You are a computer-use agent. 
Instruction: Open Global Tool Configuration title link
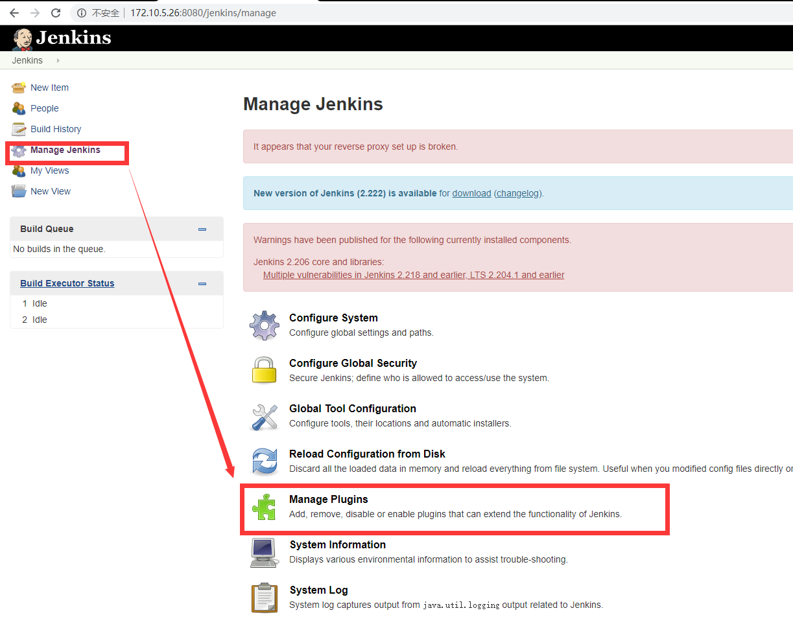(x=353, y=408)
